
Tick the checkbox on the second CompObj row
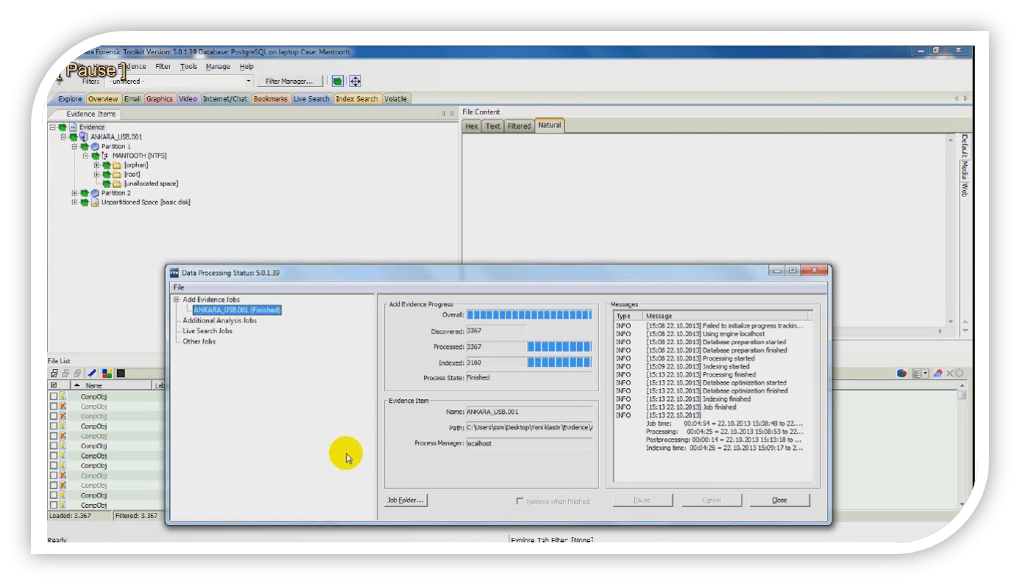tap(53, 406)
